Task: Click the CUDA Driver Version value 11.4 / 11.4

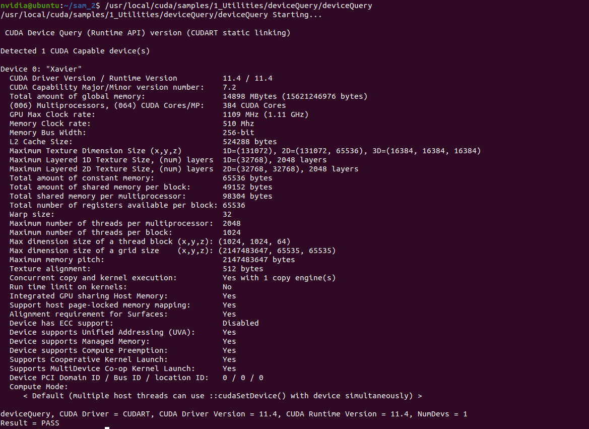Action: (x=247, y=78)
